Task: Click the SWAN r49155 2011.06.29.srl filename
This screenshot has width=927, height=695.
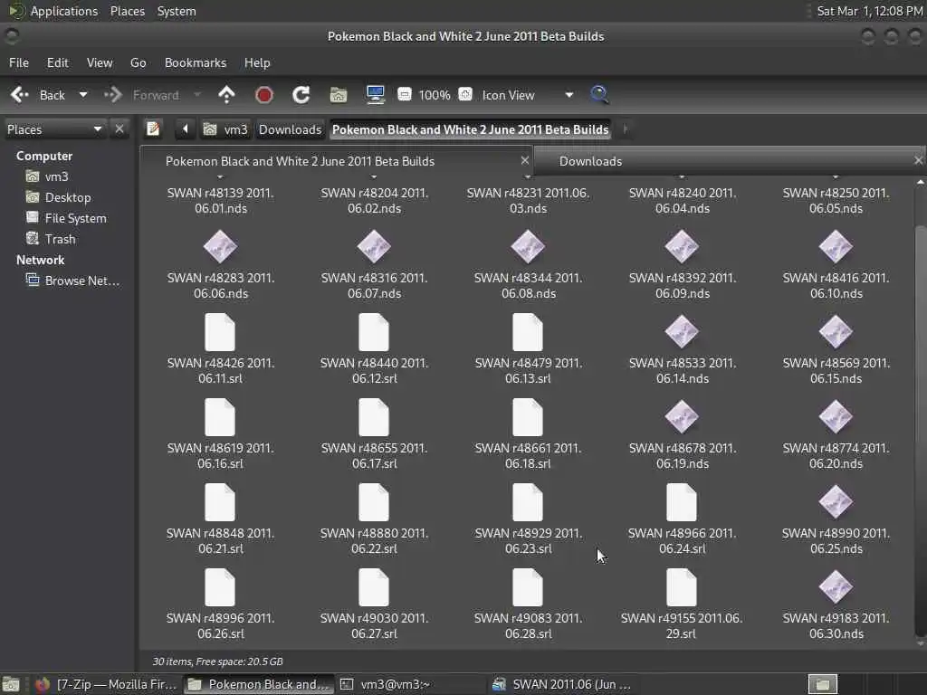Action: pos(681,626)
